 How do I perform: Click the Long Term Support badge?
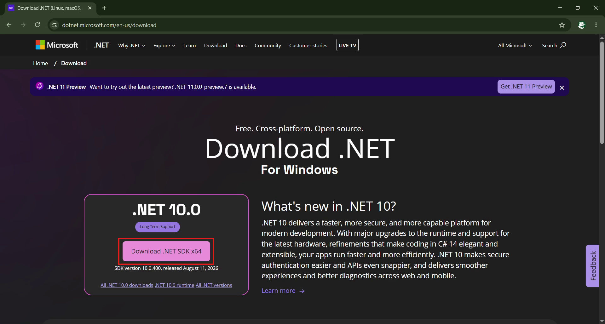tap(158, 227)
